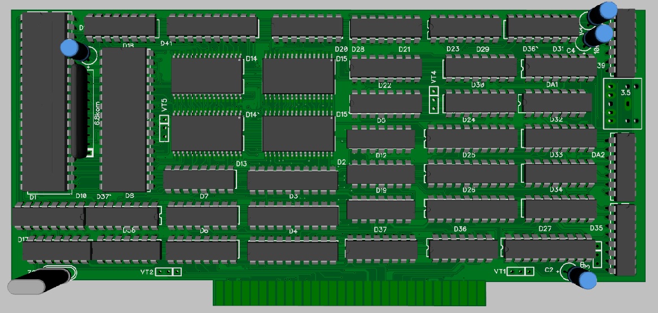Image resolution: width=658 pixels, height=313 pixels.
Task: Click the D4 integrated circuit
Action: (x=292, y=216)
